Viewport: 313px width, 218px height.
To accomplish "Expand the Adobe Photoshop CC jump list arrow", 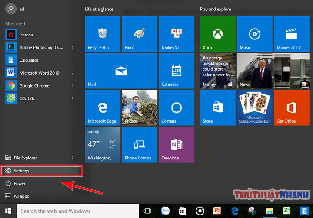I will click(73, 47).
